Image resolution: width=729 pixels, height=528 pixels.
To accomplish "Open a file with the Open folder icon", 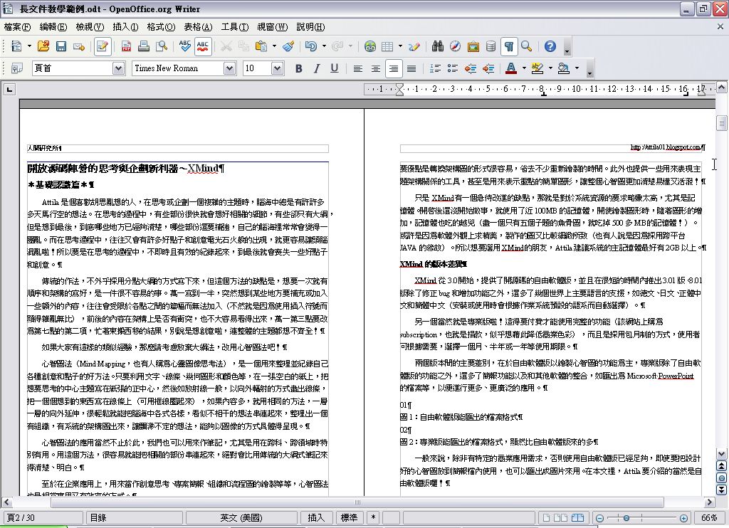I will [43, 46].
